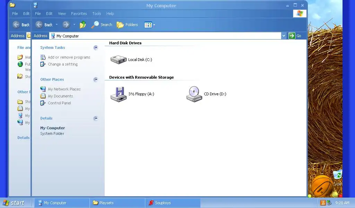Screen dimensions: 355x208
Task: Click Add or remove programs link
Action: point(69,57)
